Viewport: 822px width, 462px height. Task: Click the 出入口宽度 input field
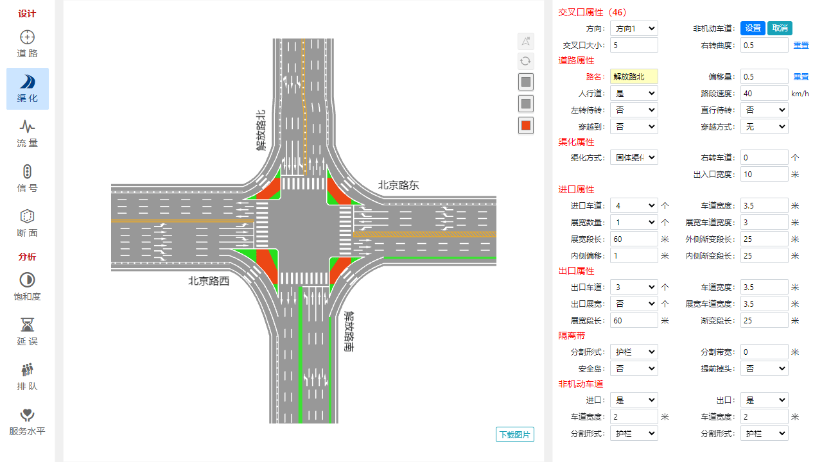pos(764,174)
